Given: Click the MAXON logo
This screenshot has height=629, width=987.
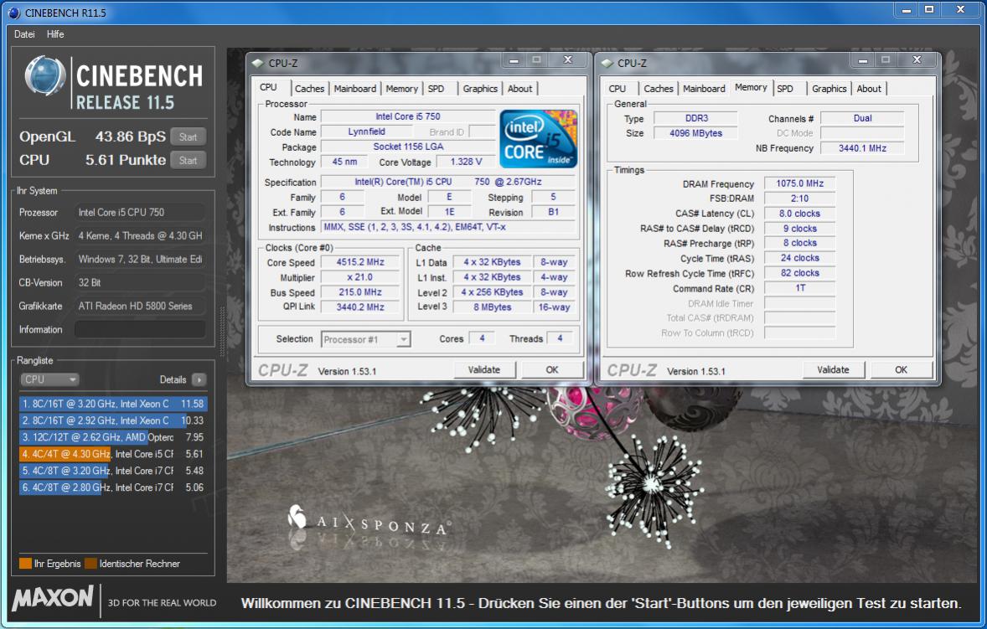Looking at the screenshot, I should (x=53, y=598).
